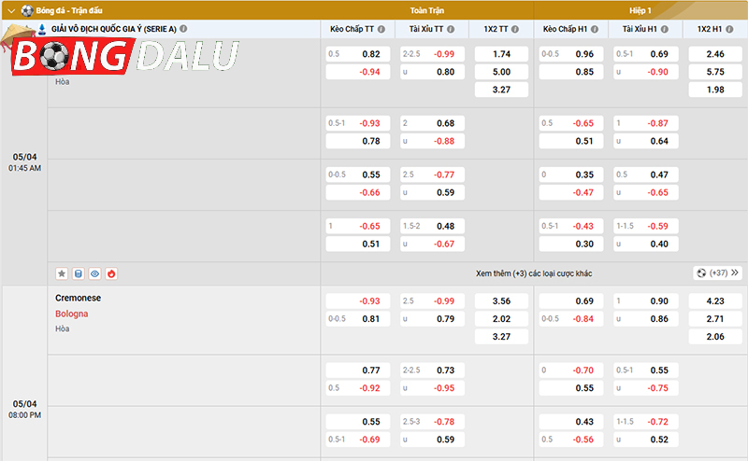Select Cremonese team name
This screenshot has height=461, width=748.
click(x=79, y=298)
